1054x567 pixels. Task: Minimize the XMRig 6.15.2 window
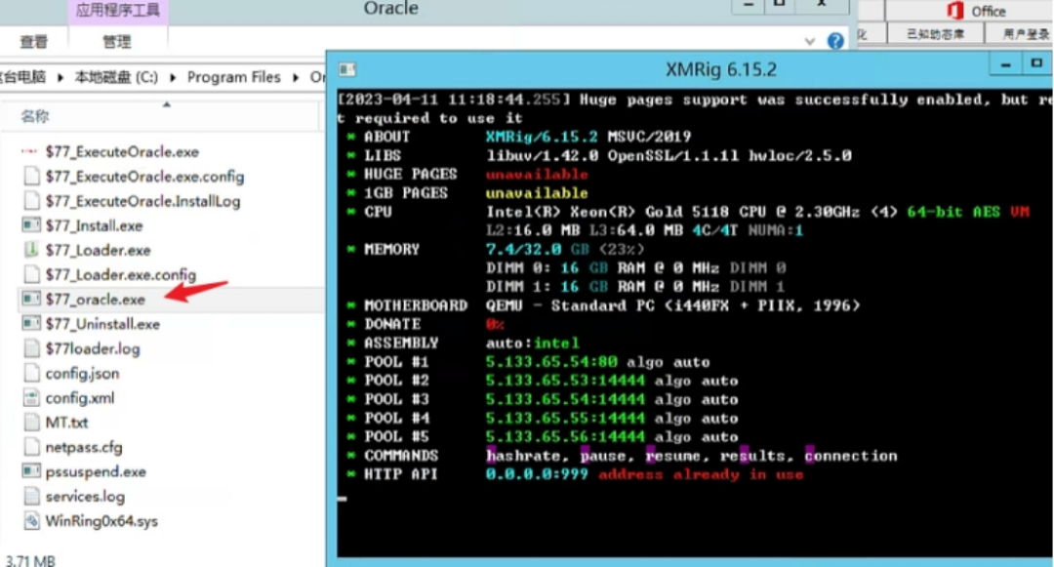point(1005,65)
